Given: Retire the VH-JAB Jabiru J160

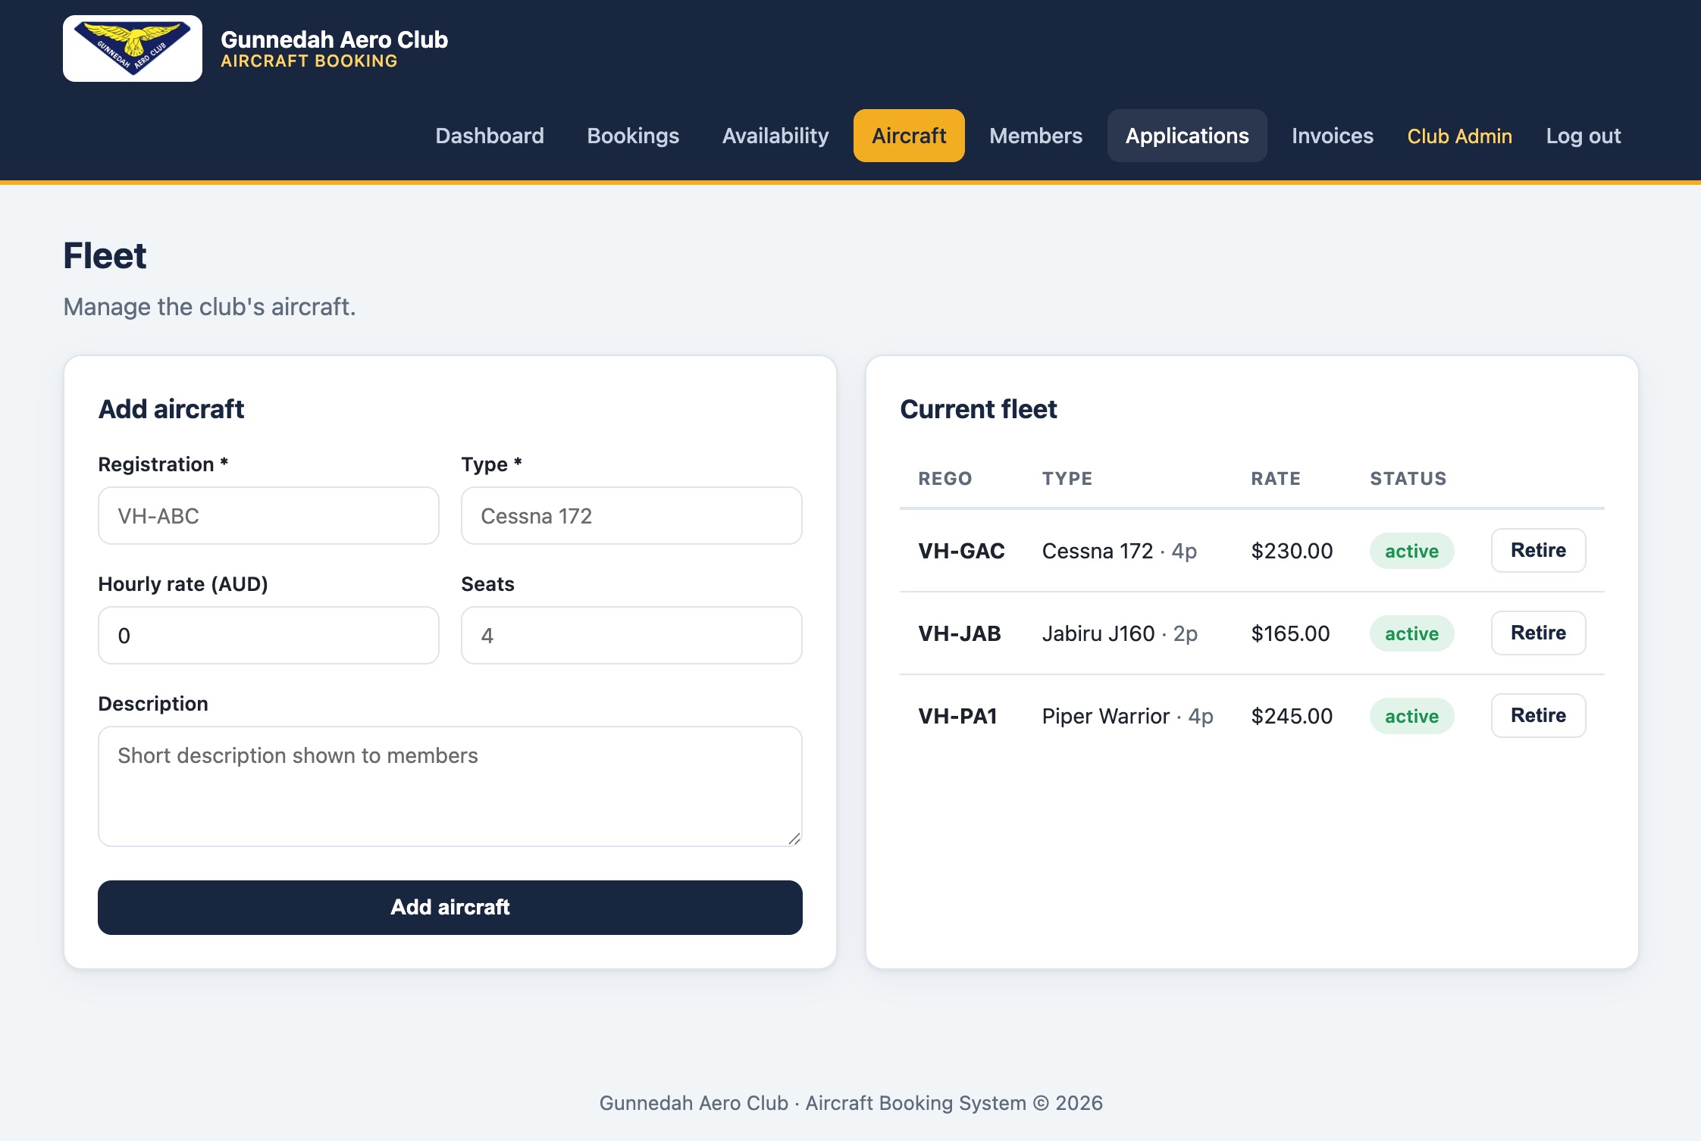Looking at the screenshot, I should tap(1538, 633).
